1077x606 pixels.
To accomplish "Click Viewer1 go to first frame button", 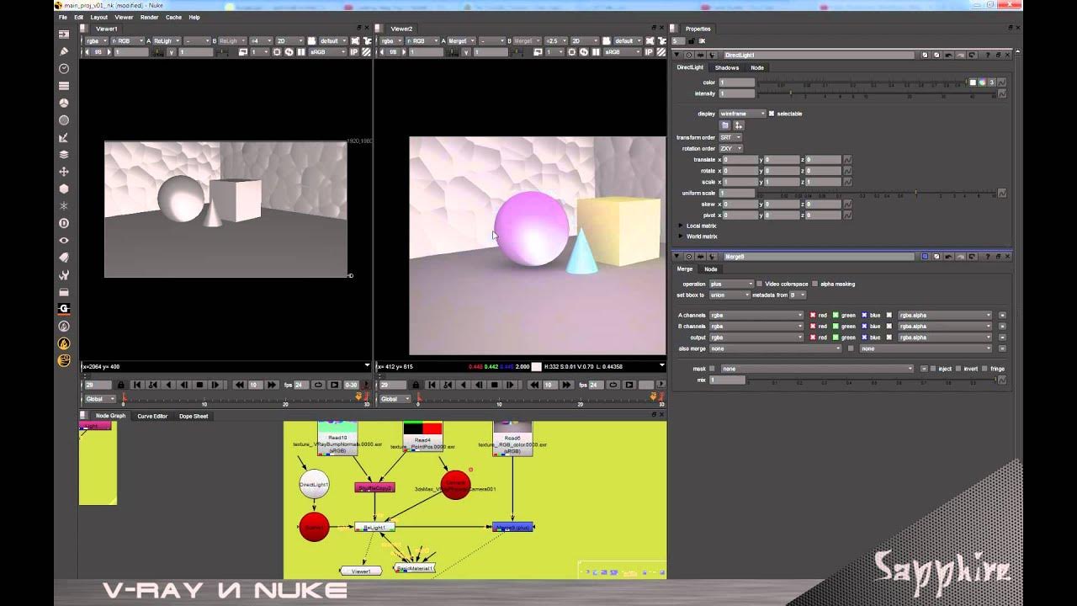I will tap(137, 385).
